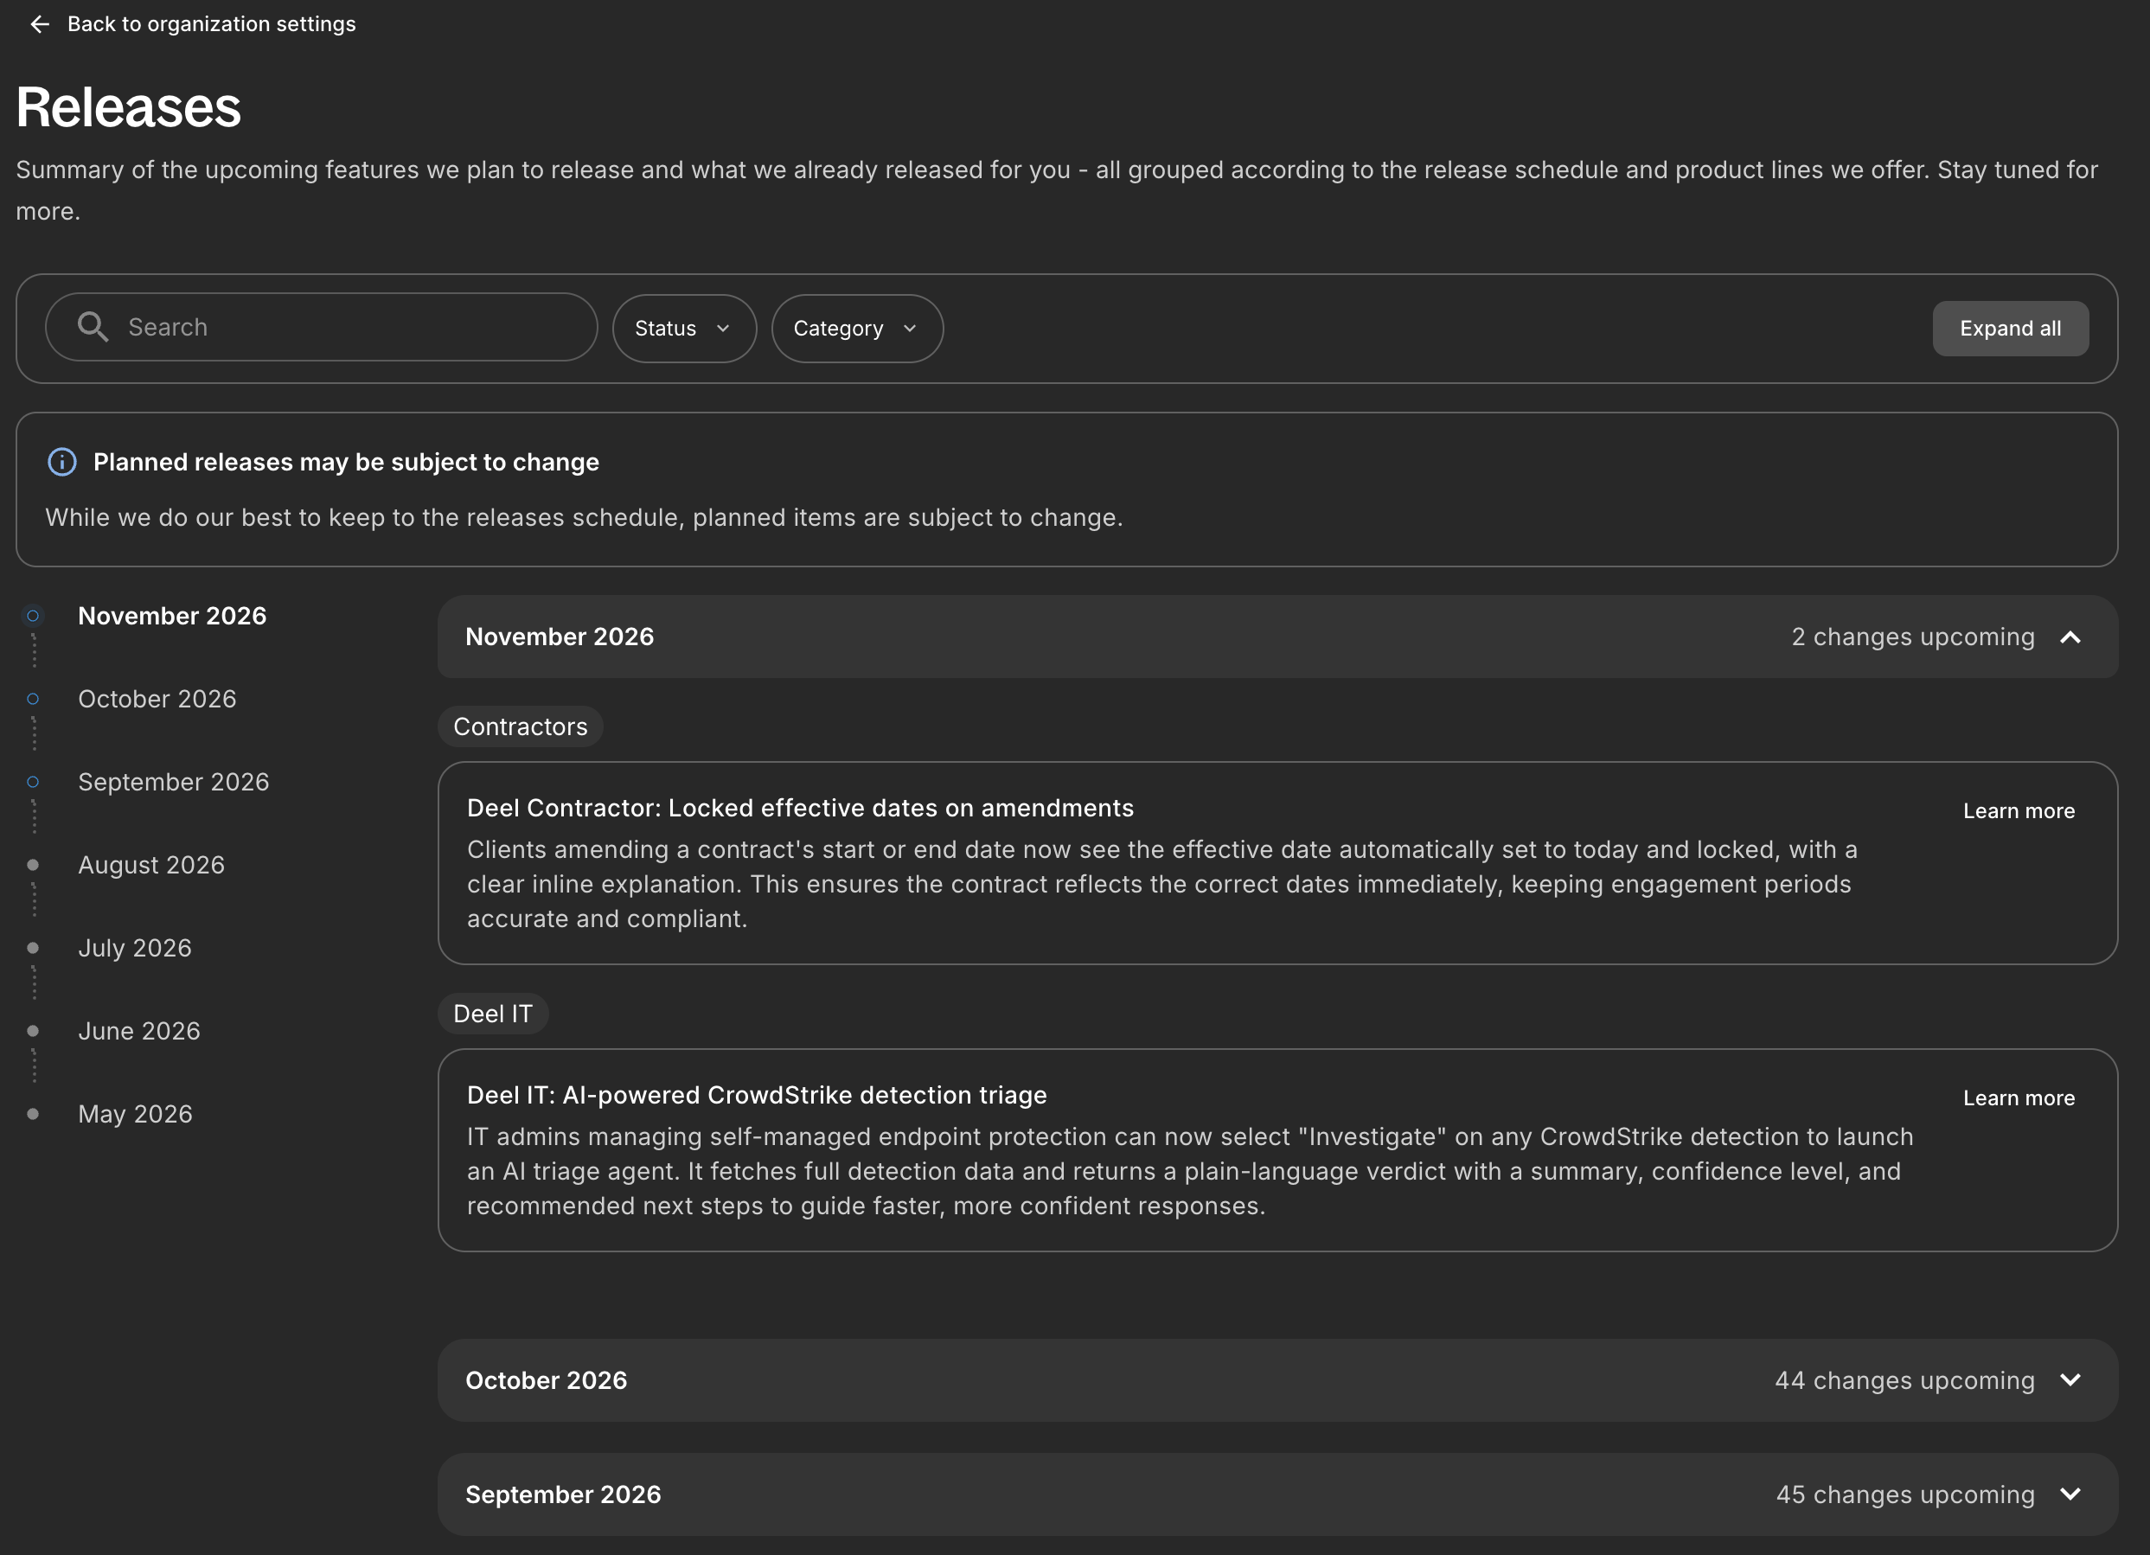Jump to August 2026 in timeline
The width and height of the screenshot is (2150, 1555).
[x=150, y=865]
